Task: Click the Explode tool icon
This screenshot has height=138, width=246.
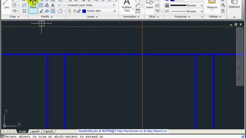Action: click(x=47, y=11)
